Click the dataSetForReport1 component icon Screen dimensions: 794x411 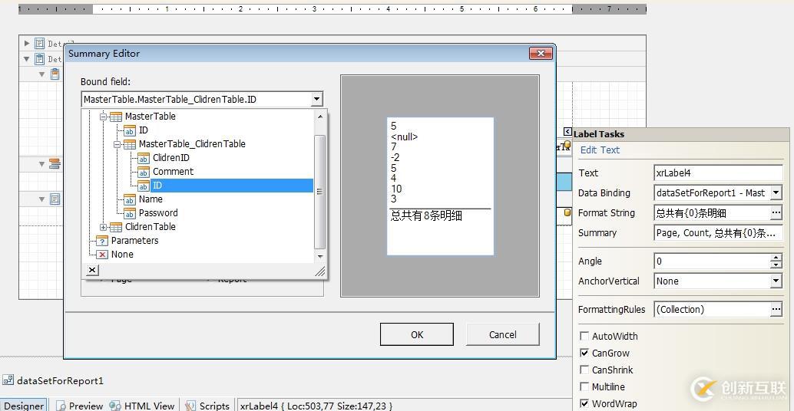click(x=8, y=380)
